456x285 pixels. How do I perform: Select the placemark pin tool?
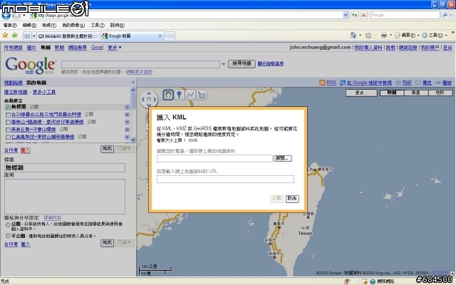coord(179,95)
